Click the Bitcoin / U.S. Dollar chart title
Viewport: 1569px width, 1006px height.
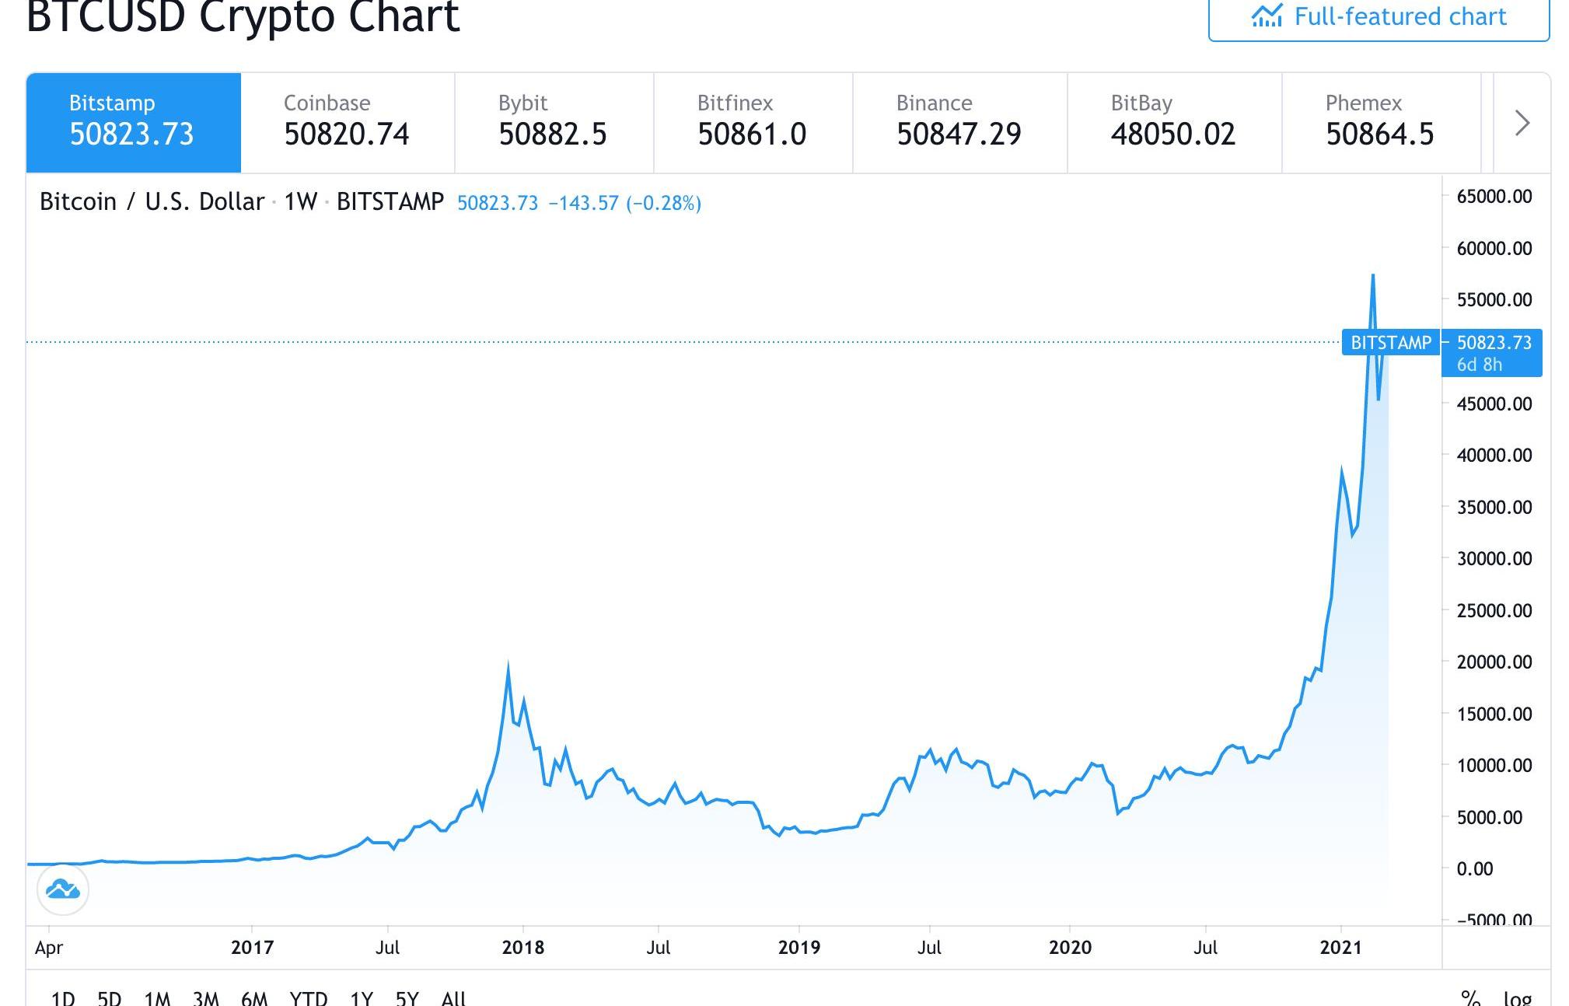click(x=152, y=202)
